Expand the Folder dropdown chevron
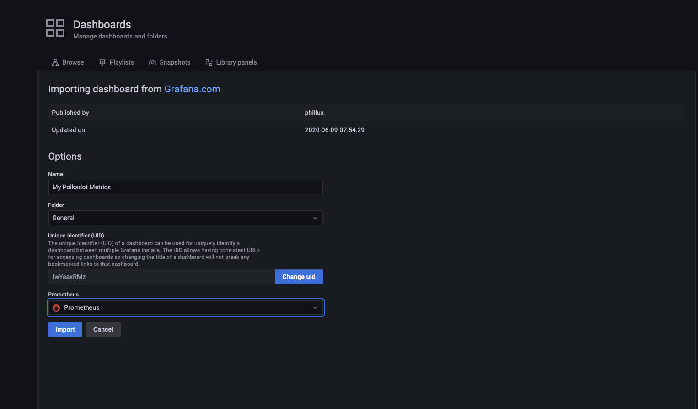The height and width of the screenshot is (409, 698). [x=315, y=218]
